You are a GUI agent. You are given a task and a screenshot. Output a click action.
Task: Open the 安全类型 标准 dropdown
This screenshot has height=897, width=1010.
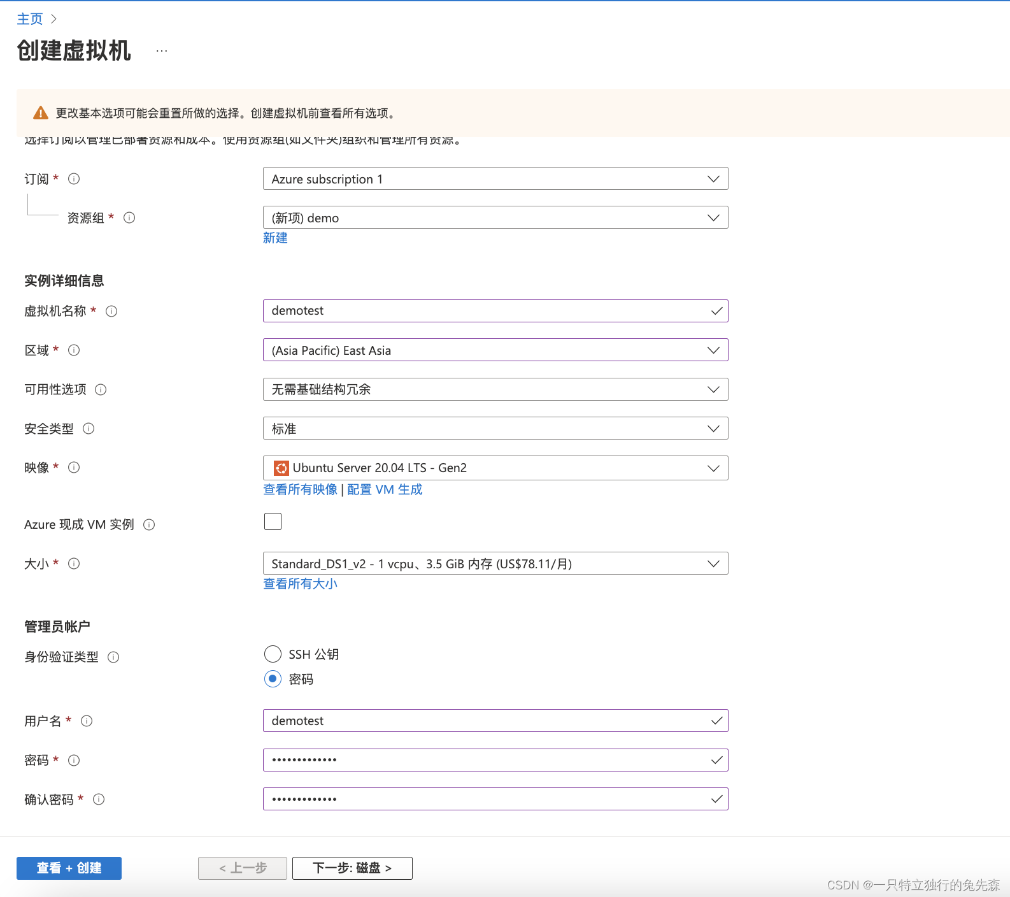(x=495, y=429)
